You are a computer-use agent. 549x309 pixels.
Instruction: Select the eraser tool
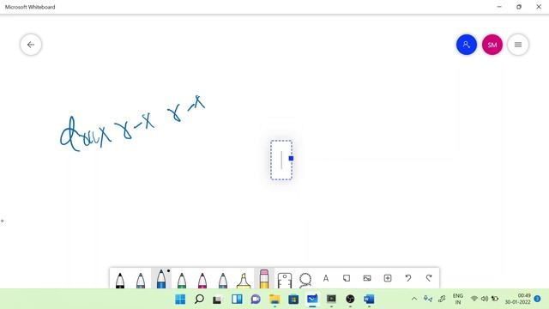pyautogui.click(x=264, y=279)
